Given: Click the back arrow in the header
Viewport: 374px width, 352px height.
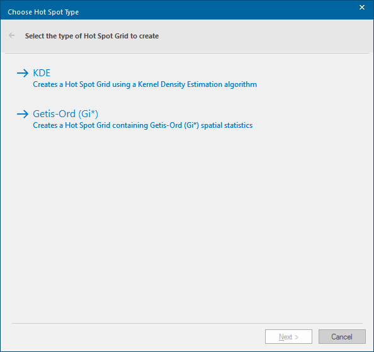Looking at the screenshot, I should (x=11, y=35).
